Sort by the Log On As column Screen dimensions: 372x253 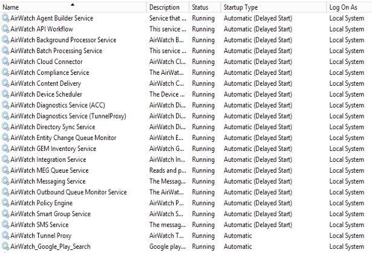pyautogui.click(x=344, y=7)
